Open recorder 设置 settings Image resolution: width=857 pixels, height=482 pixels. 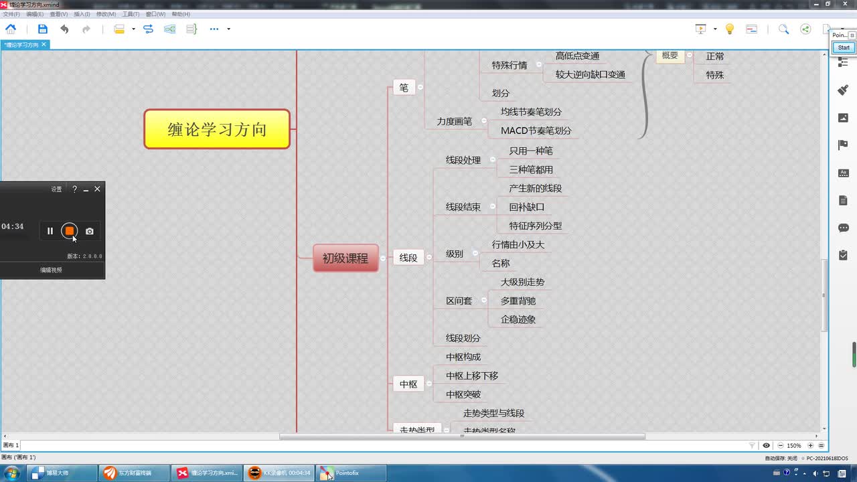pos(56,189)
